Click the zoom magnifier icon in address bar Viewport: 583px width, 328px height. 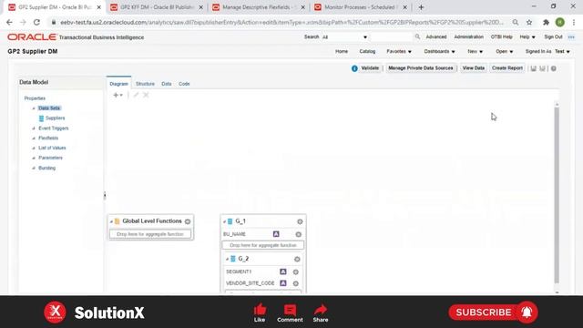click(x=516, y=22)
